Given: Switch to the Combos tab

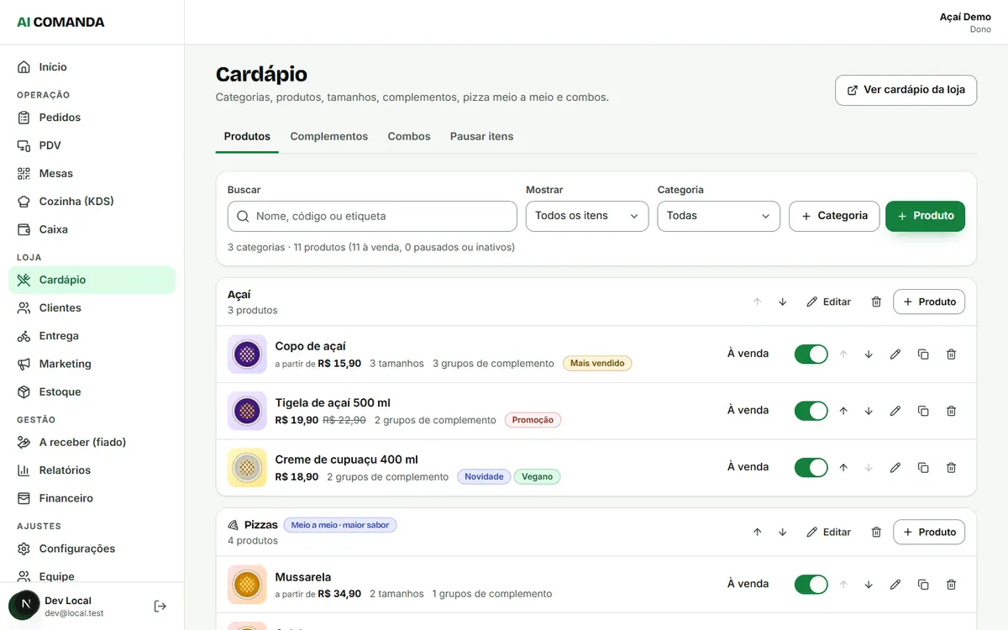Looking at the screenshot, I should point(409,136).
